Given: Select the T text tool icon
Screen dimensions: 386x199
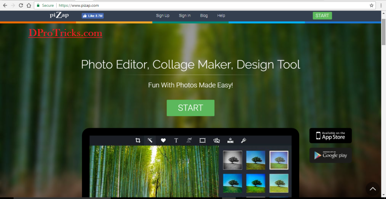Looking at the screenshot, I should (x=176, y=141).
